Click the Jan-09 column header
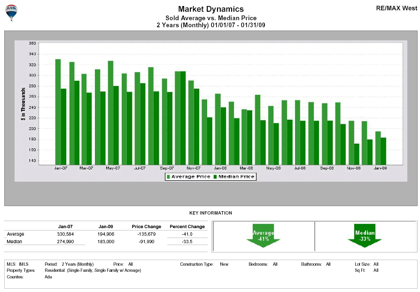The width and height of the screenshot is (420, 292). click(x=106, y=226)
